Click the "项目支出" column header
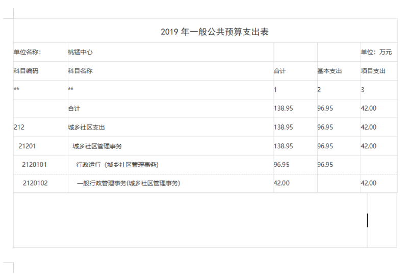Image resolution: width=408 pixels, height=280 pixels. click(x=373, y=71)
